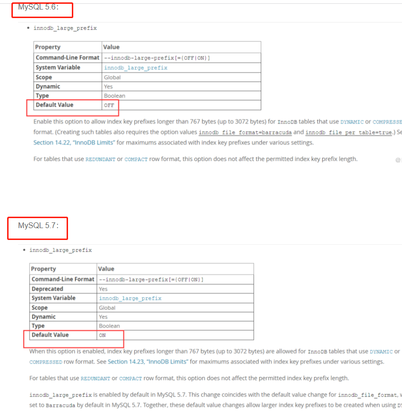Follow the REDUNDANT link in the 5.6 section
The width and height of the screenshot is (402, 412).
coord(100,159)
